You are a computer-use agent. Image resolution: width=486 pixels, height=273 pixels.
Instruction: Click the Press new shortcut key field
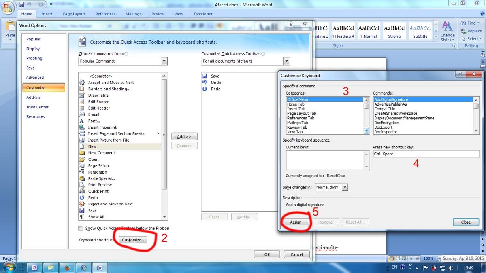point(426,154)
